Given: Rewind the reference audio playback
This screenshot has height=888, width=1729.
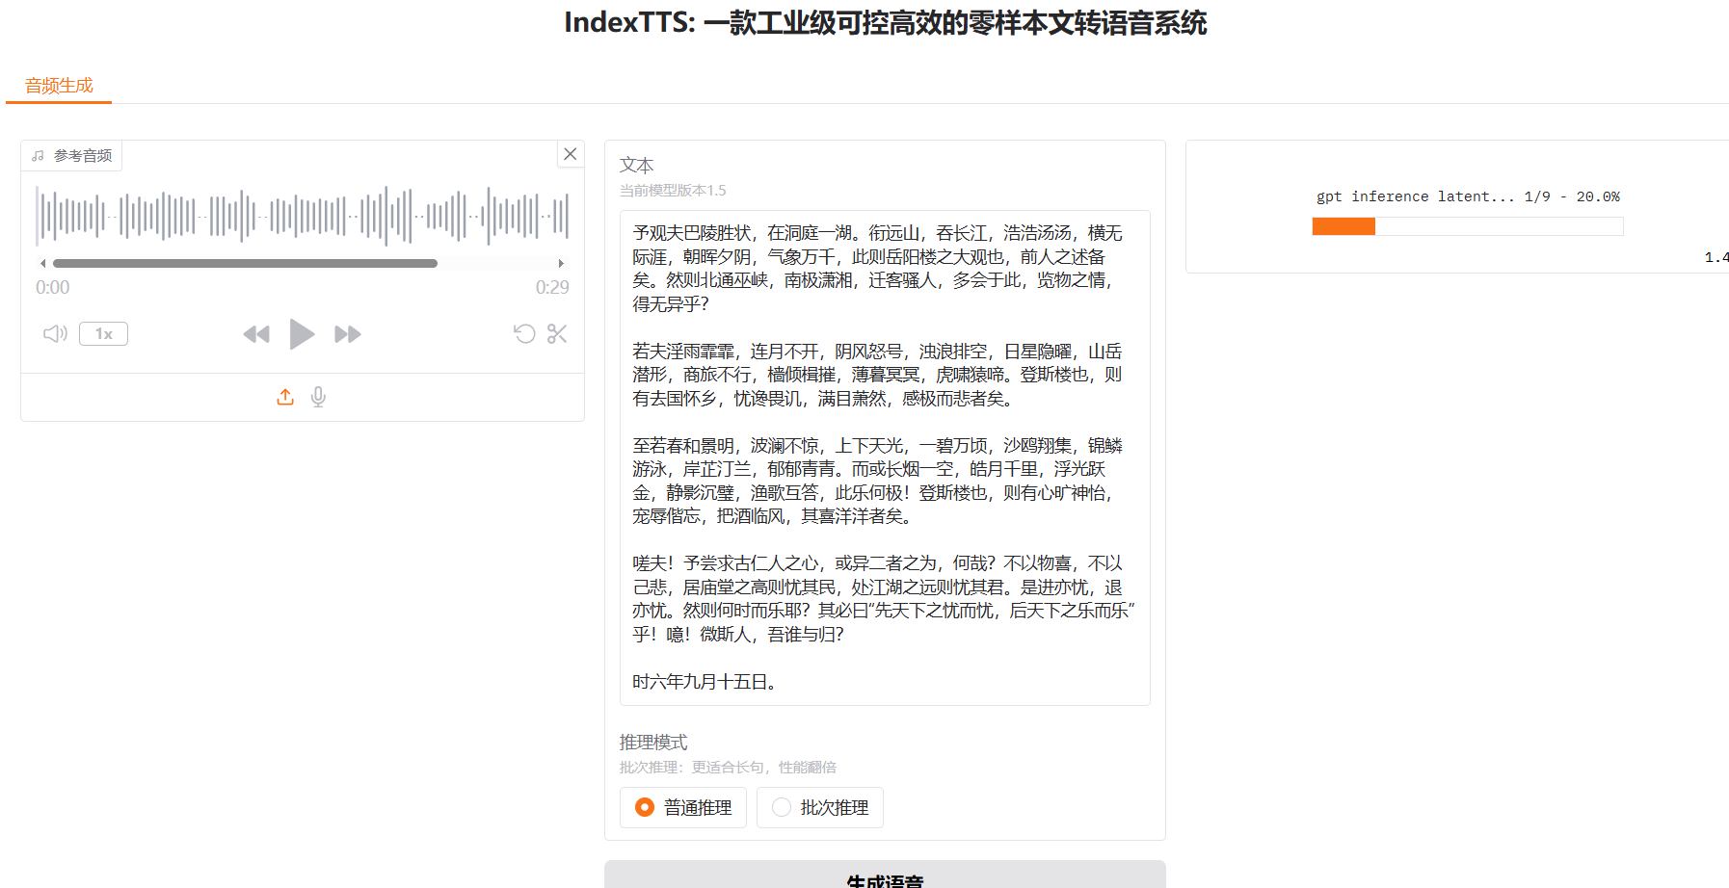Looking at the screenshot, I should pos(255,333).
